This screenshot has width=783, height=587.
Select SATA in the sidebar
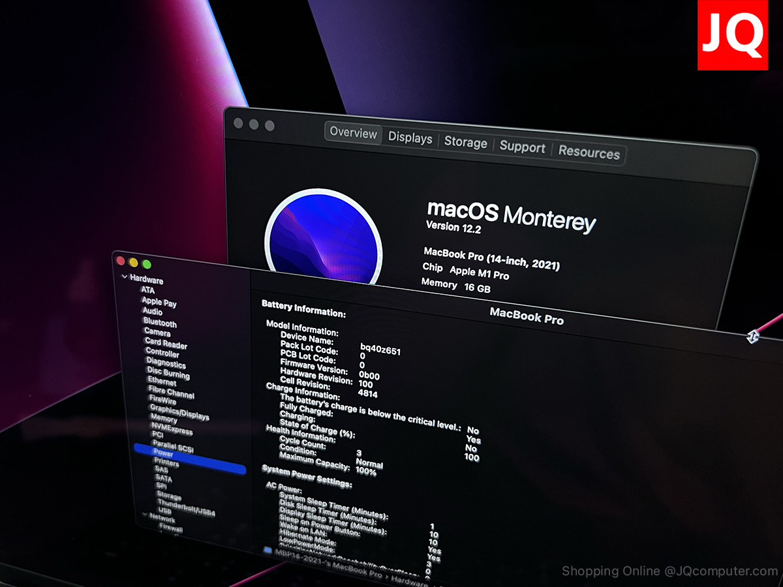(x=164, y=479)
